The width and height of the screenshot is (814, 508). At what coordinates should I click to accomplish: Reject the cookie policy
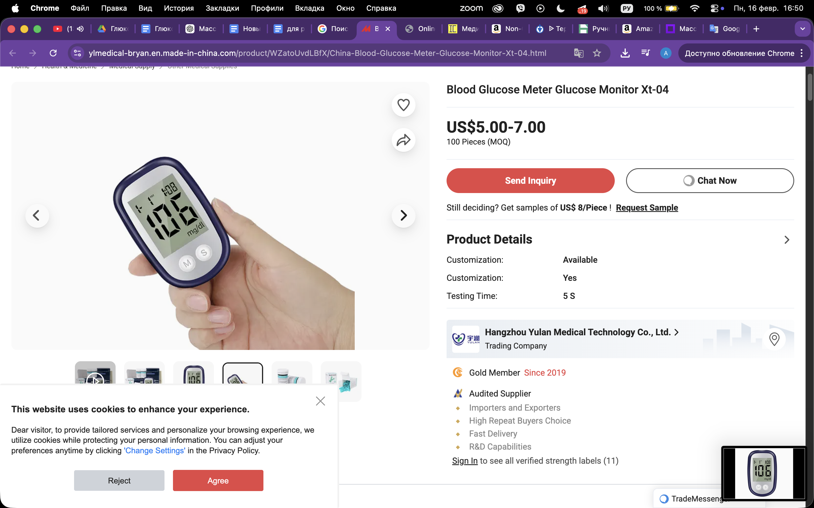pos(119,480)
